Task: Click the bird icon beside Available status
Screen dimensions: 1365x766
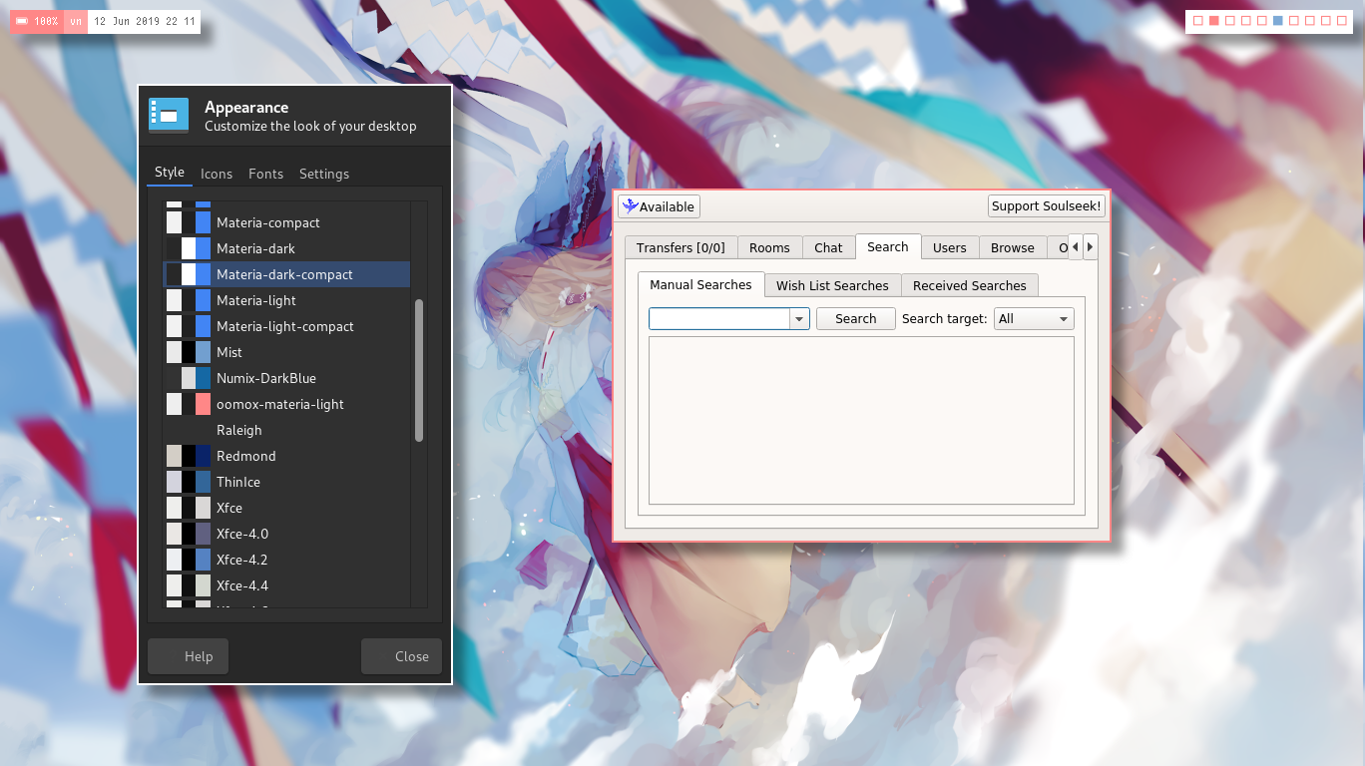Action: coord(630,204)
